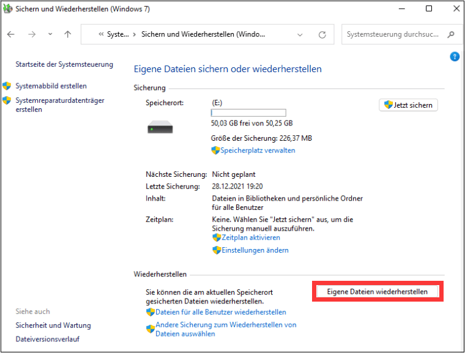Screen dimensions: 465x353
Task: Select Größe der Sicherung: 226,37 MB text
Action: pyautogui.click(x=261, y=138)
